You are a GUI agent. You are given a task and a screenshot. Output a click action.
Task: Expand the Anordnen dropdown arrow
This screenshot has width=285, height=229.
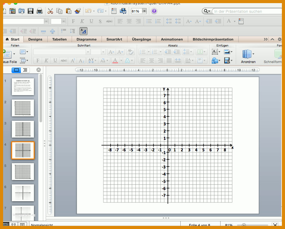pyautogui.click(x=253, y=54)
